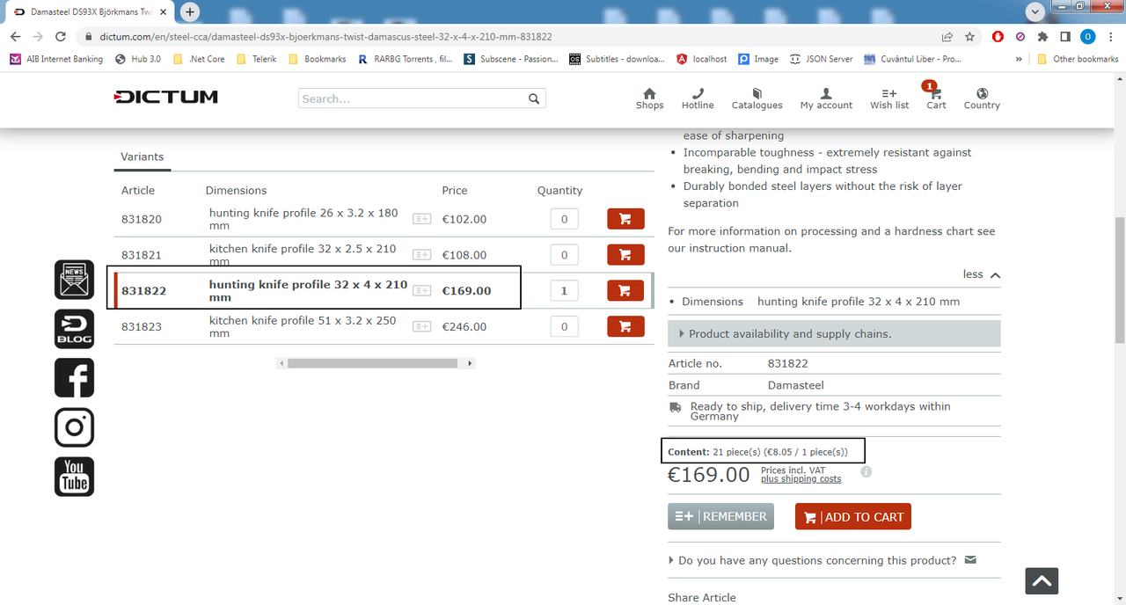Open the Country globe icon
The image size is (1126, 605).
[982, 98]
